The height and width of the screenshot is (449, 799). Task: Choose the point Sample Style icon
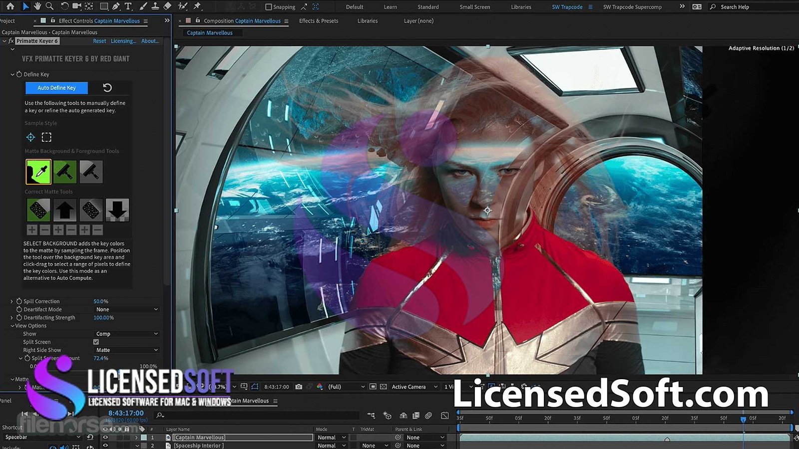pos(30,137)
